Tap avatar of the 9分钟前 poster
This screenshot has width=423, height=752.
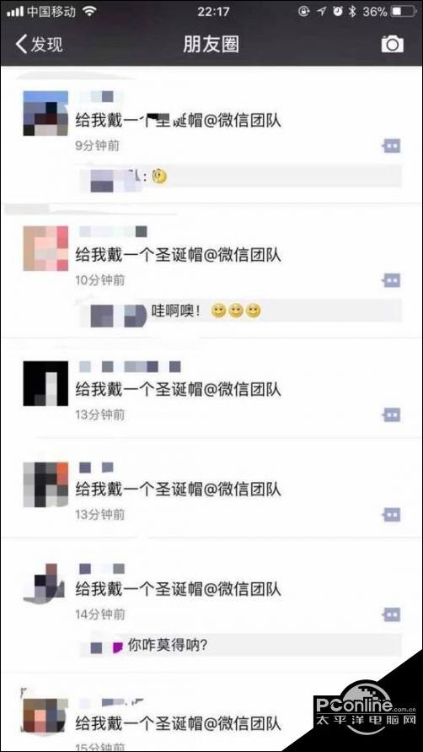point(46,113)
